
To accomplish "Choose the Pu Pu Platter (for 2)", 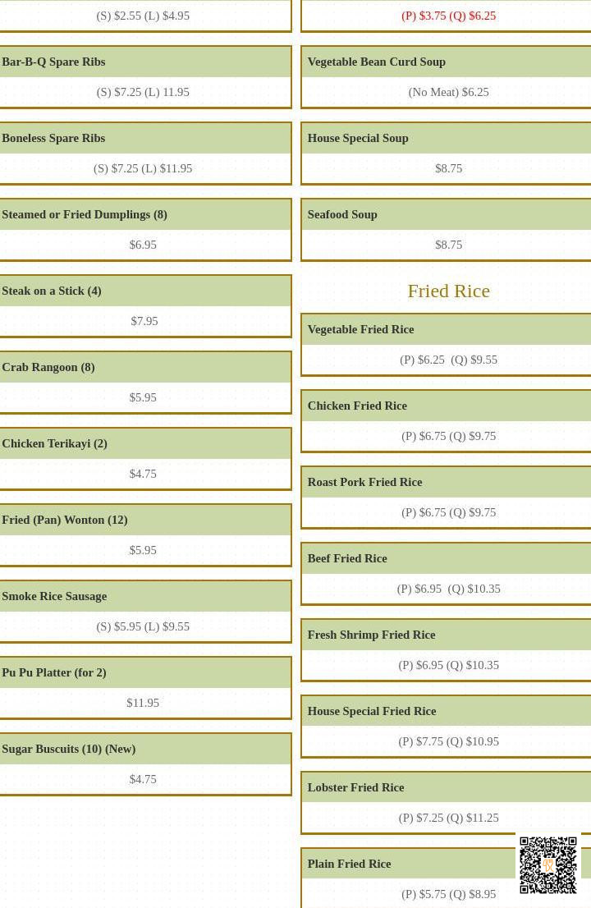I will tap(54, 673).
